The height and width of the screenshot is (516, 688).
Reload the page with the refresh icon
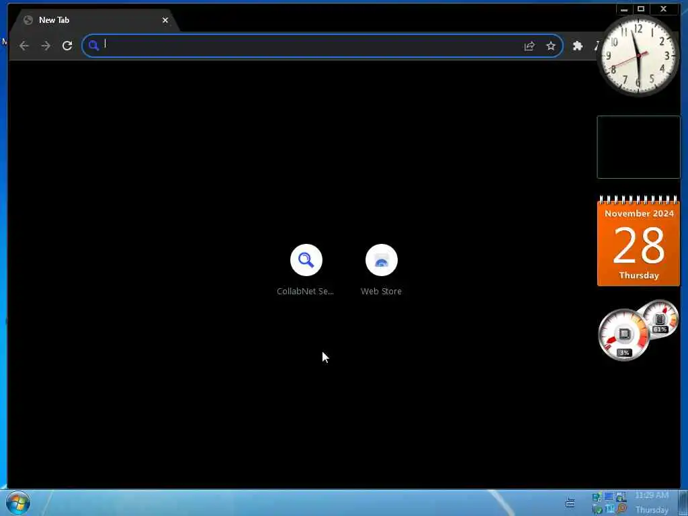tap(67, 46)
